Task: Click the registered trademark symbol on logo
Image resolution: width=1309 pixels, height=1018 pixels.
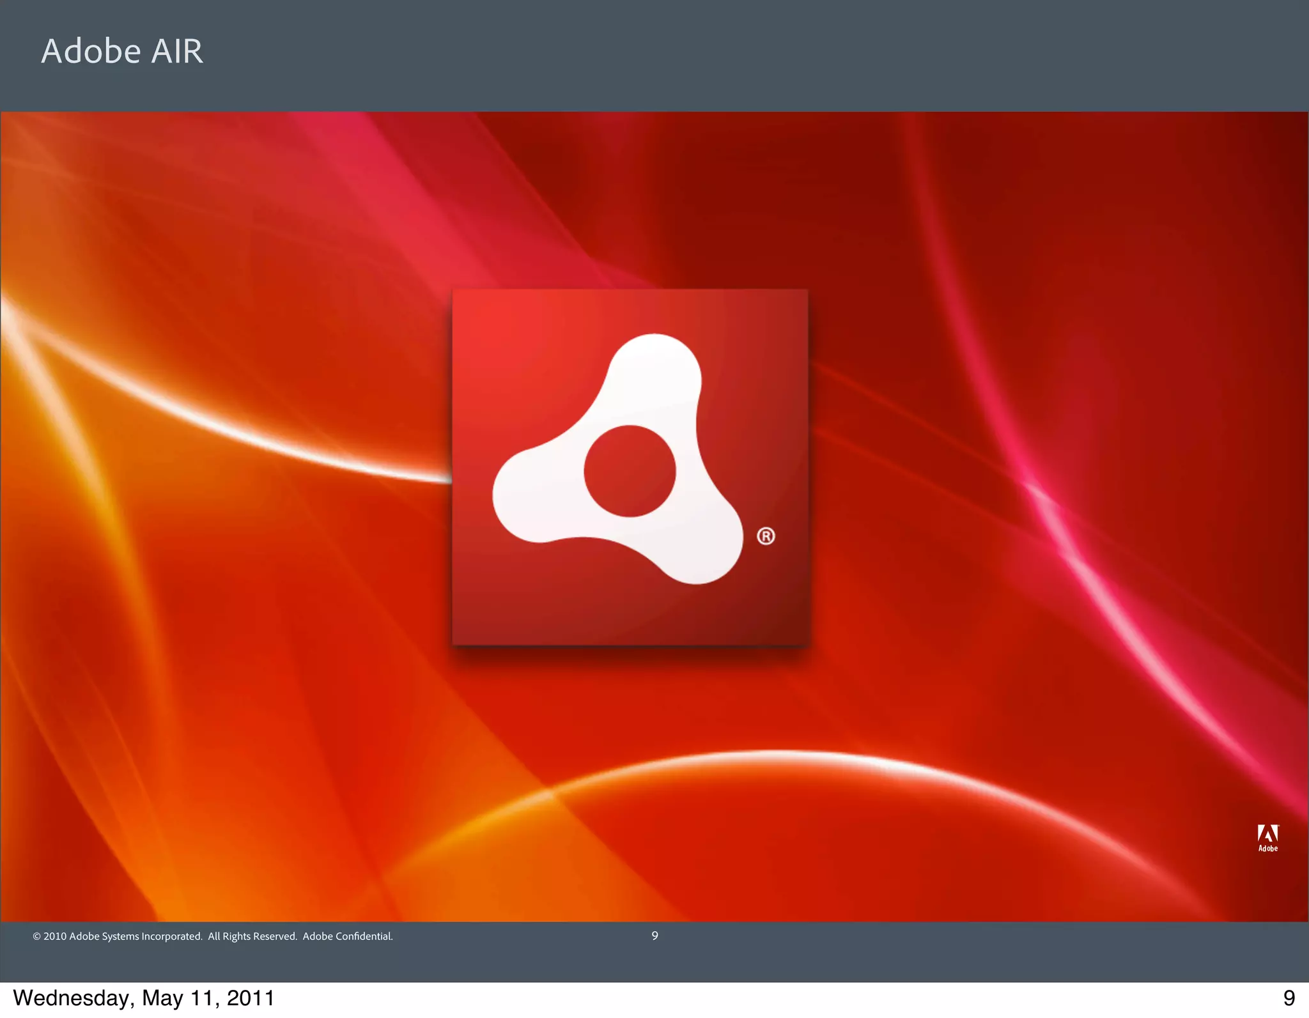Action: tap(766, 536)
